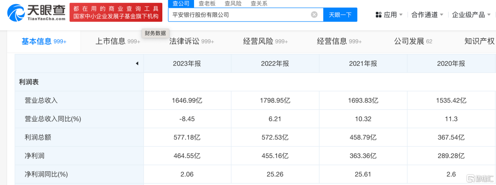Clear the search box with the X icon
Viewport: 496px width, 185px height.
pyautogui.click(x=314, y=15)
